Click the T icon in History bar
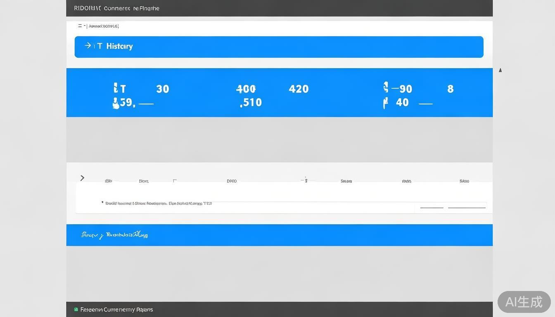 (100, 46)
